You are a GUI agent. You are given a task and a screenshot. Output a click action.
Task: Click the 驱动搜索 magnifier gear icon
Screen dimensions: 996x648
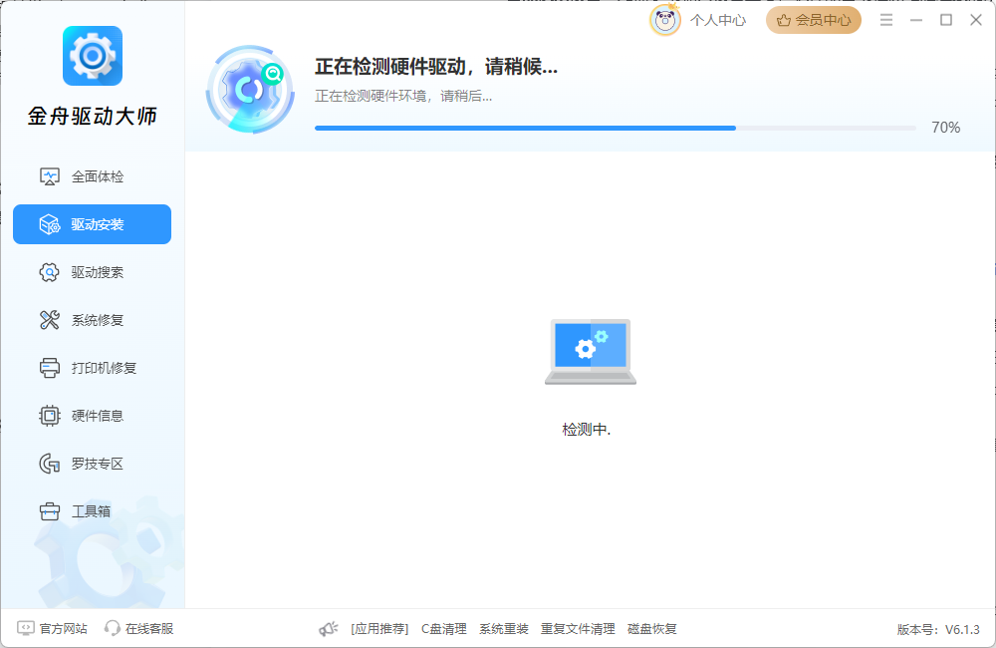click(x=50, y=272)
